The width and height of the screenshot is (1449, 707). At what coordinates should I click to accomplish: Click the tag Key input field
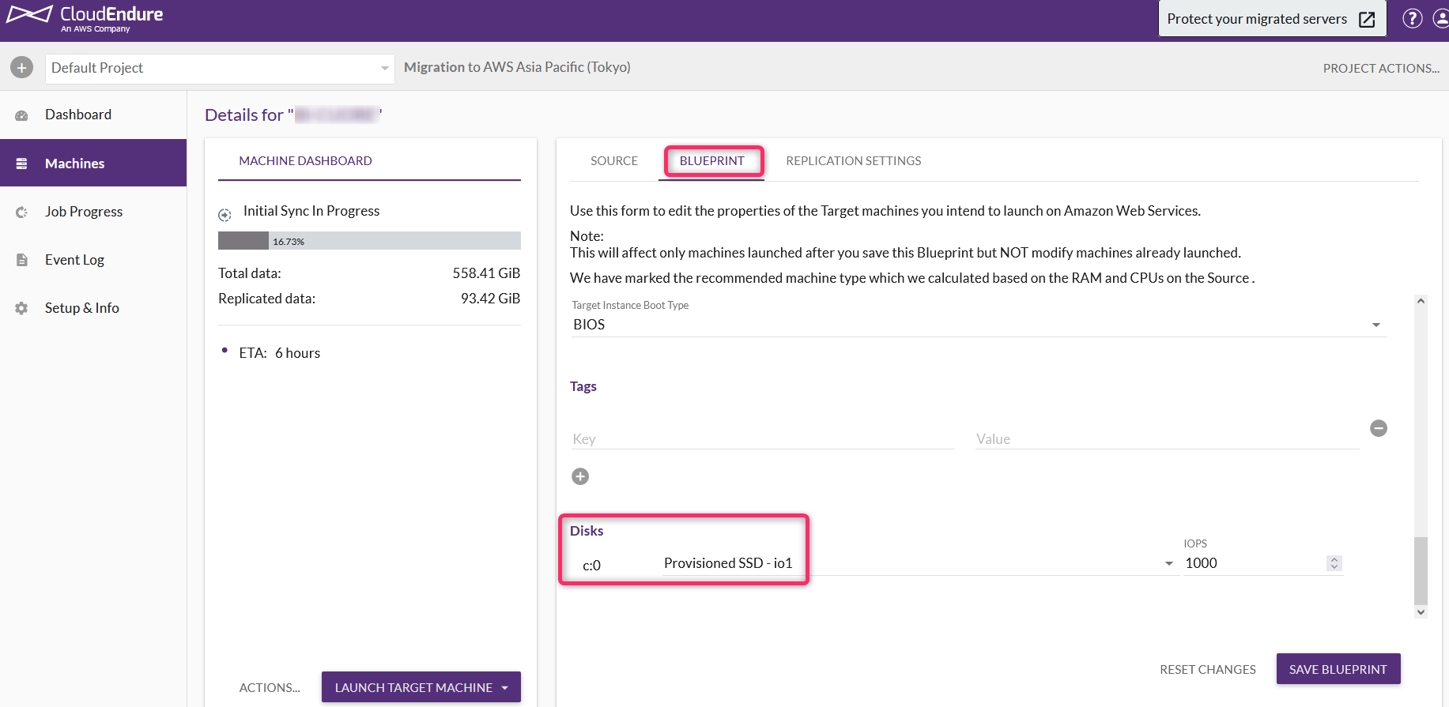763,439
